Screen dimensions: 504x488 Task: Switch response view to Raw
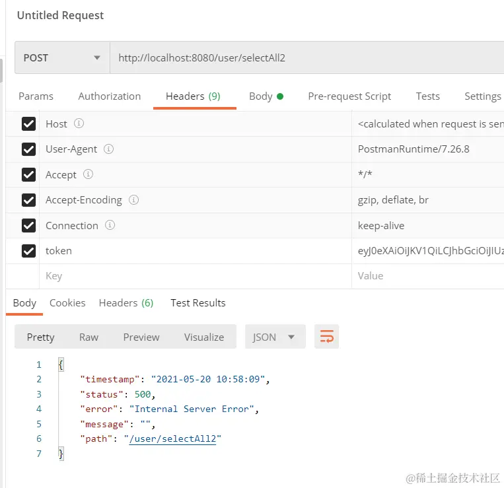click(89, 337)
